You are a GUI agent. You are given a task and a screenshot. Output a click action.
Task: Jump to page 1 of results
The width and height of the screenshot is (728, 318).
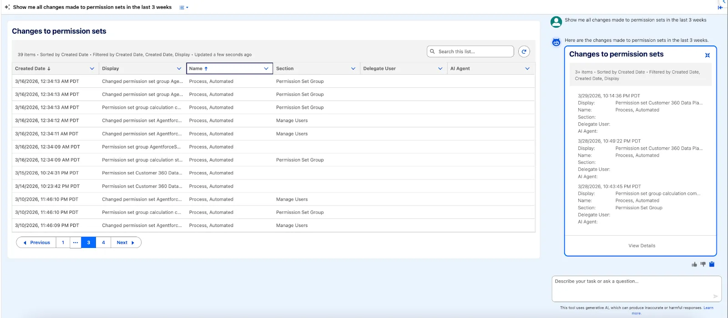[63, 242]
